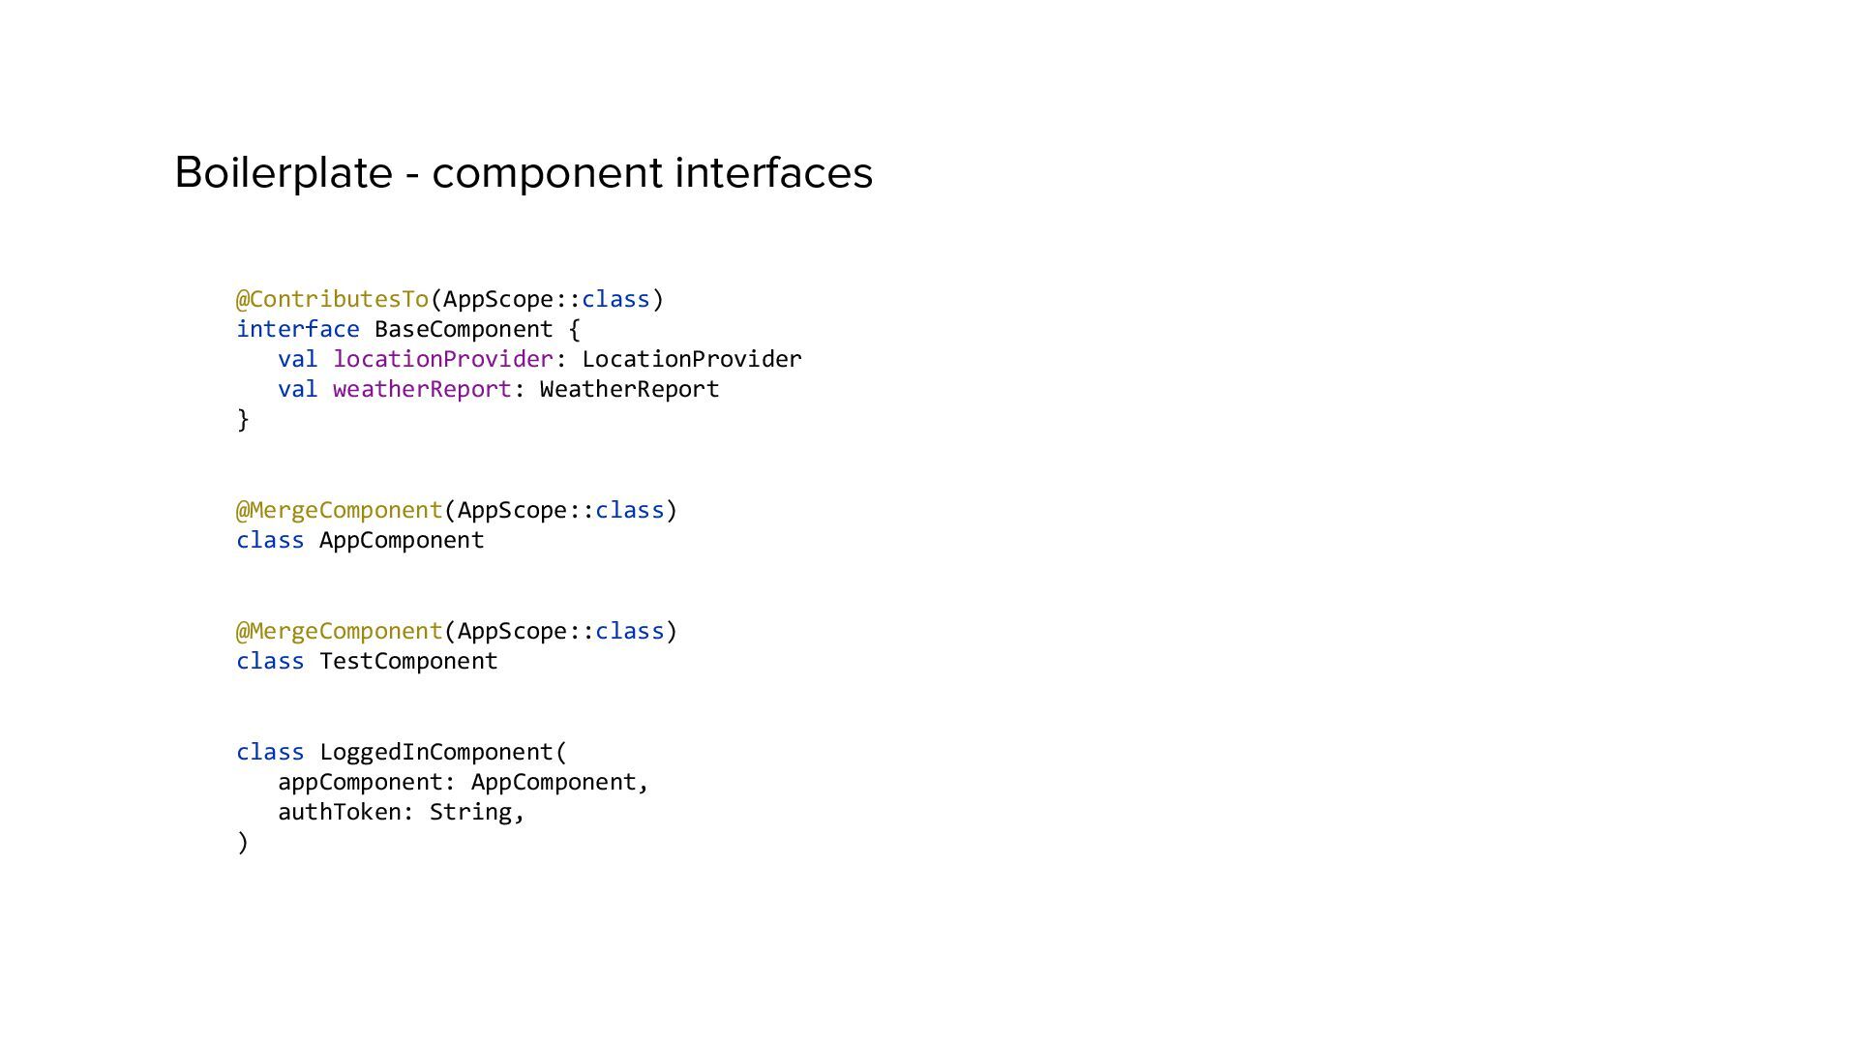Click the 'class' keyword before LoggedInComponent
This screenshot has height=1045, width=1858.
(270, 752)
